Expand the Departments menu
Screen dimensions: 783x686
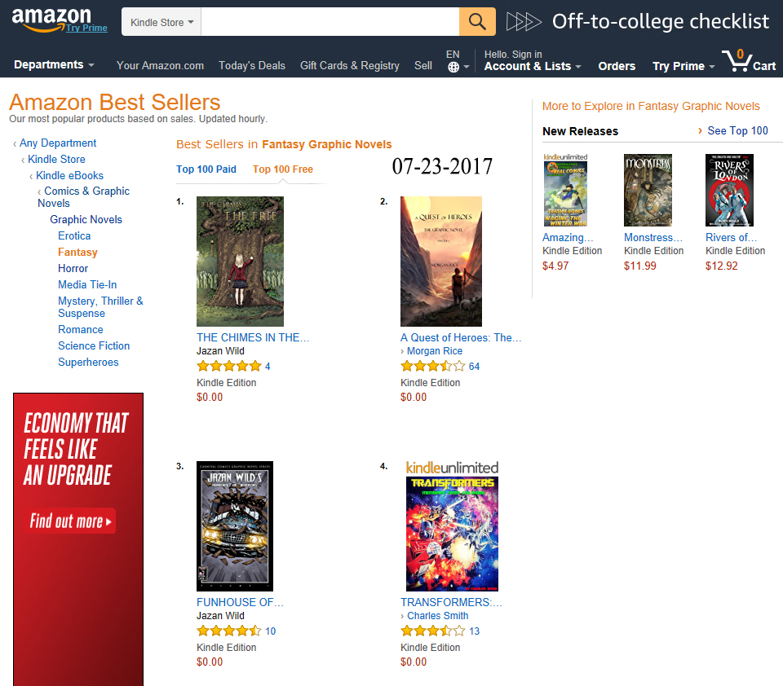pos(54,65)
